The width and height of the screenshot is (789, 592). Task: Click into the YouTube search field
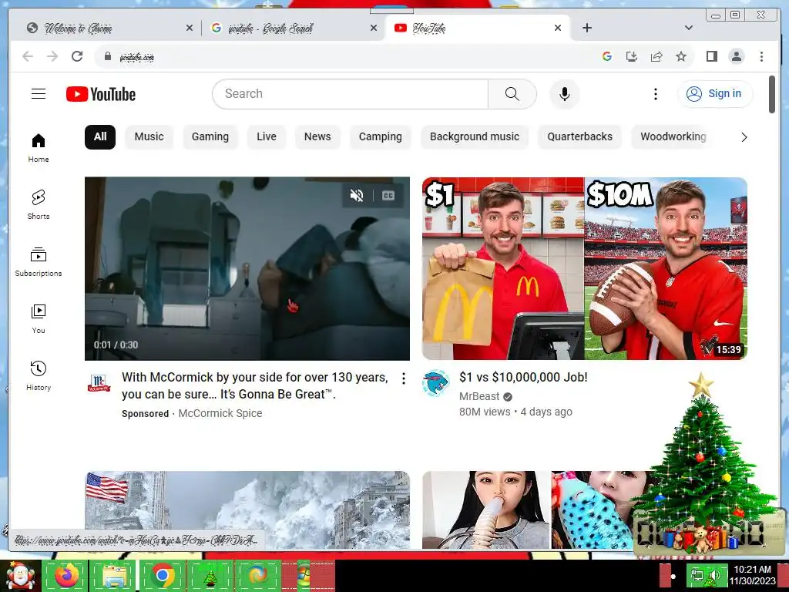point(351,94)
